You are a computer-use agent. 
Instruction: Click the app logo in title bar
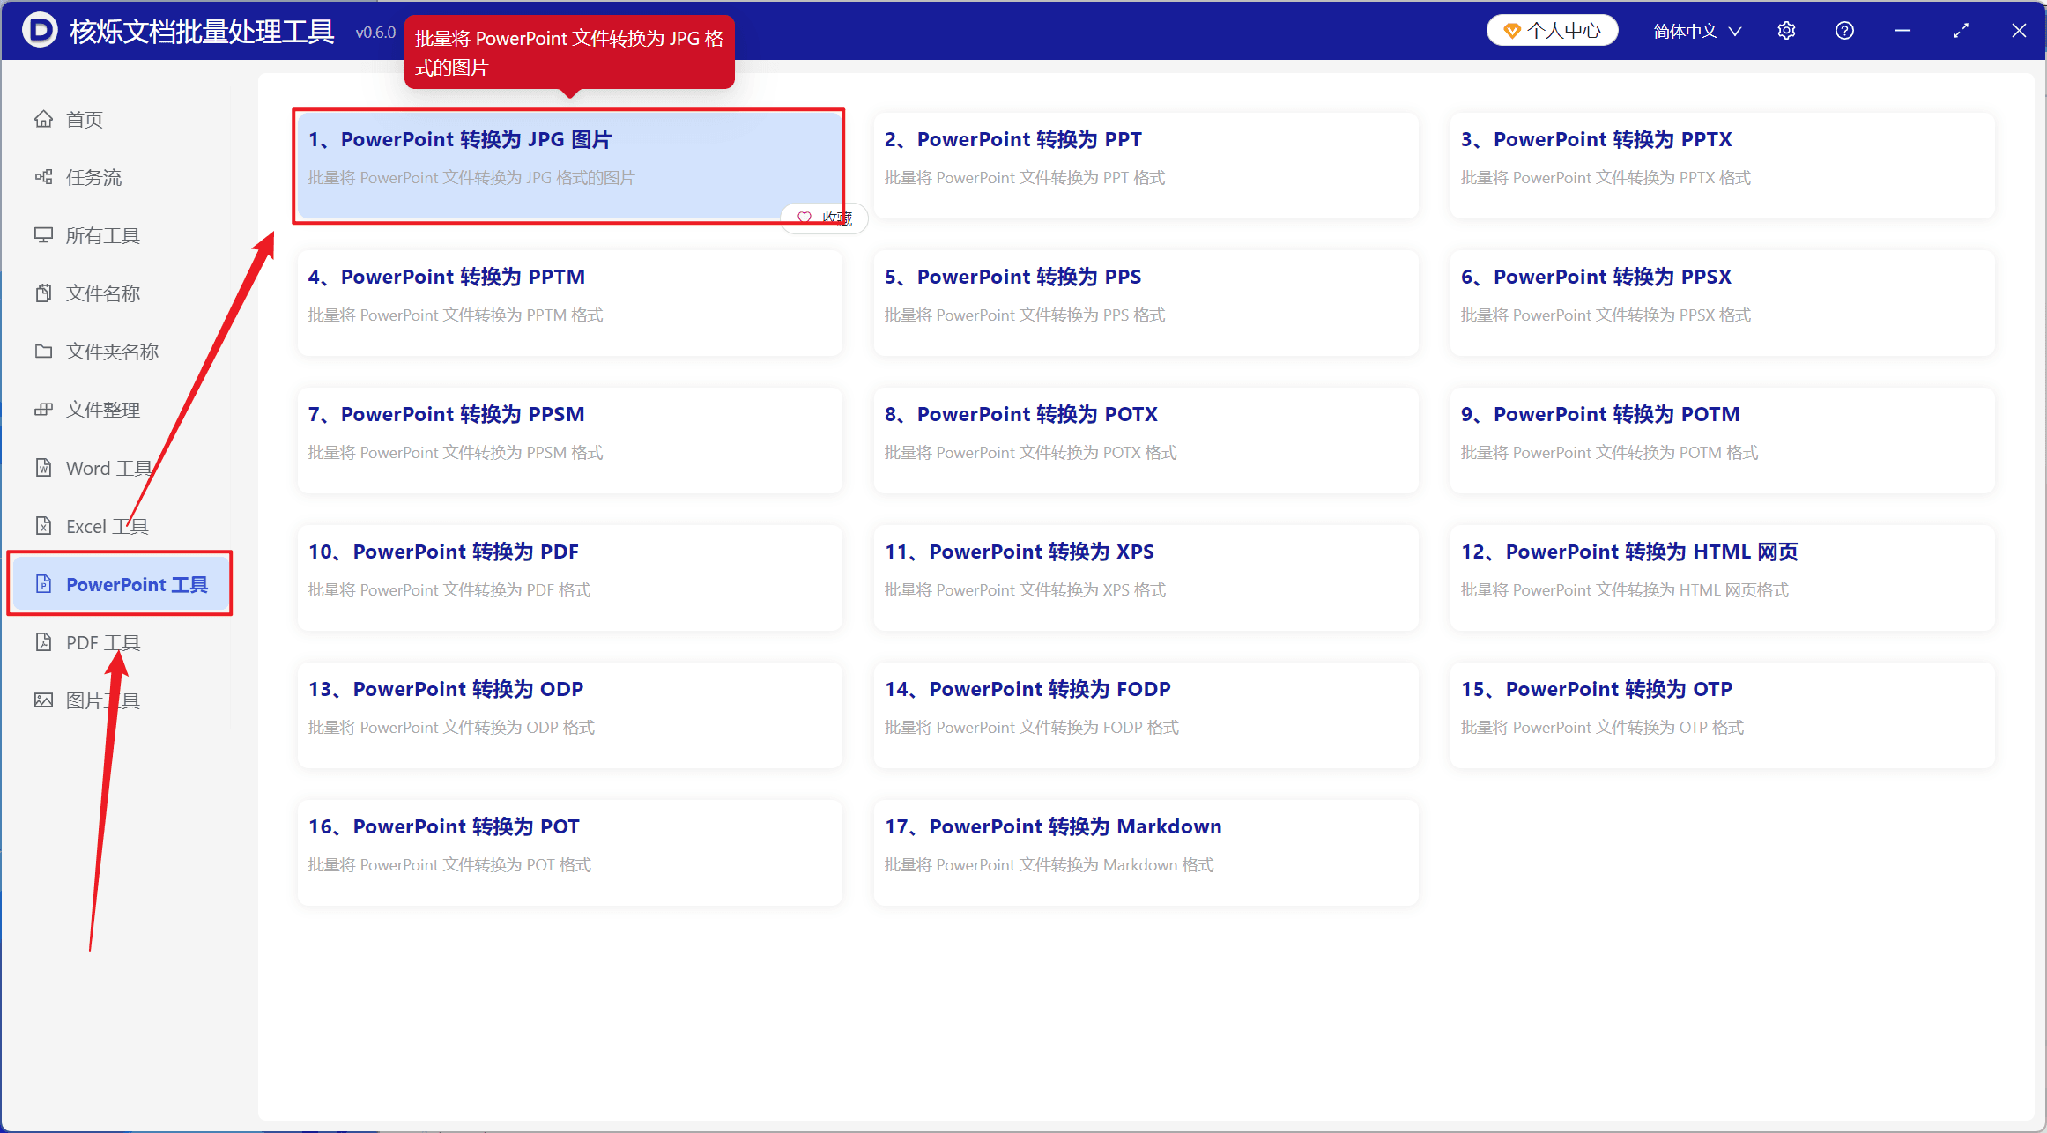(40, 31)
